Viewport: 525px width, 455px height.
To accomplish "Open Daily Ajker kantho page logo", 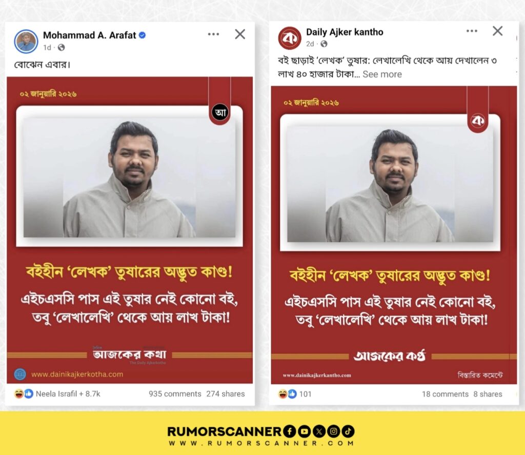I will pos(290,38).
